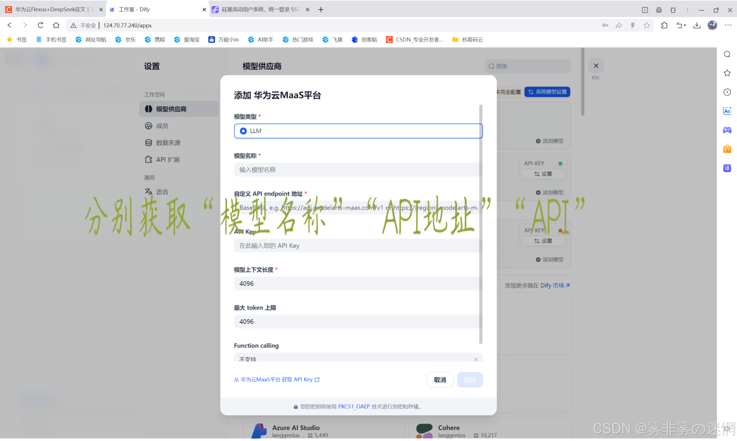The height and width of the screenshot is (441, 737).
Task: Click the saved passwords key icon in address bar
Action: point(605,25)
